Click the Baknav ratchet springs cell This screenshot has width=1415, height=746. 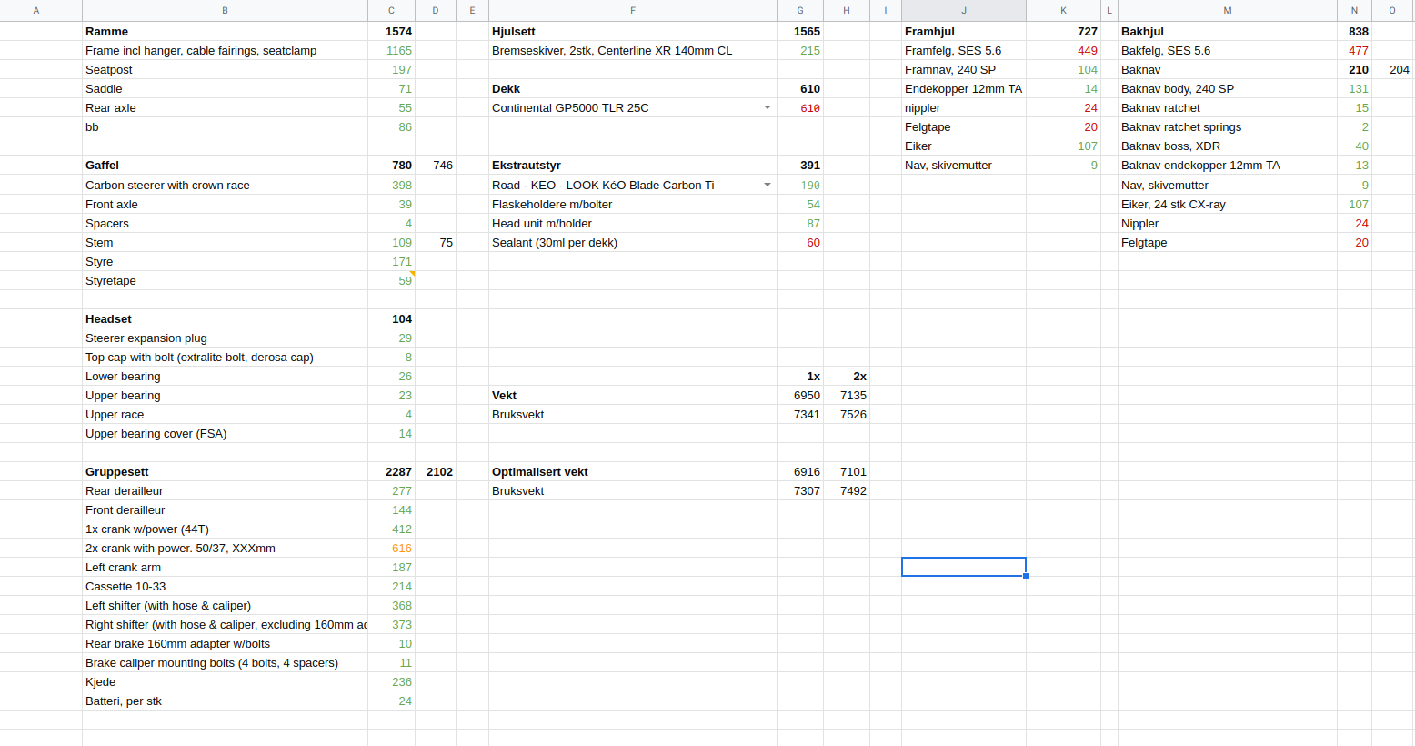click(1227, 126)
